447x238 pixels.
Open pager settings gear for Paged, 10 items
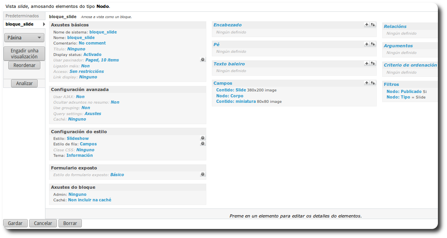pos(203,59)
